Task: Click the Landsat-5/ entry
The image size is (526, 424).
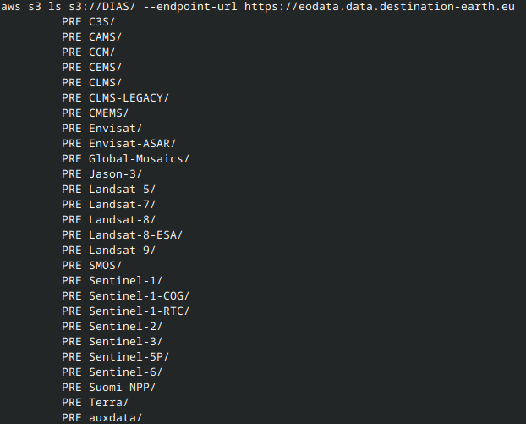Action: pos(122,190)
